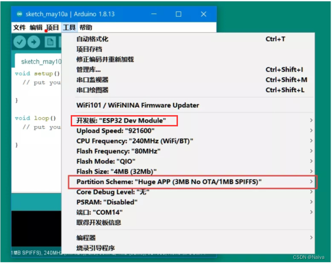Expand Flash Mode QIO submenu
The image size is (332, 264).
(188, 161)
